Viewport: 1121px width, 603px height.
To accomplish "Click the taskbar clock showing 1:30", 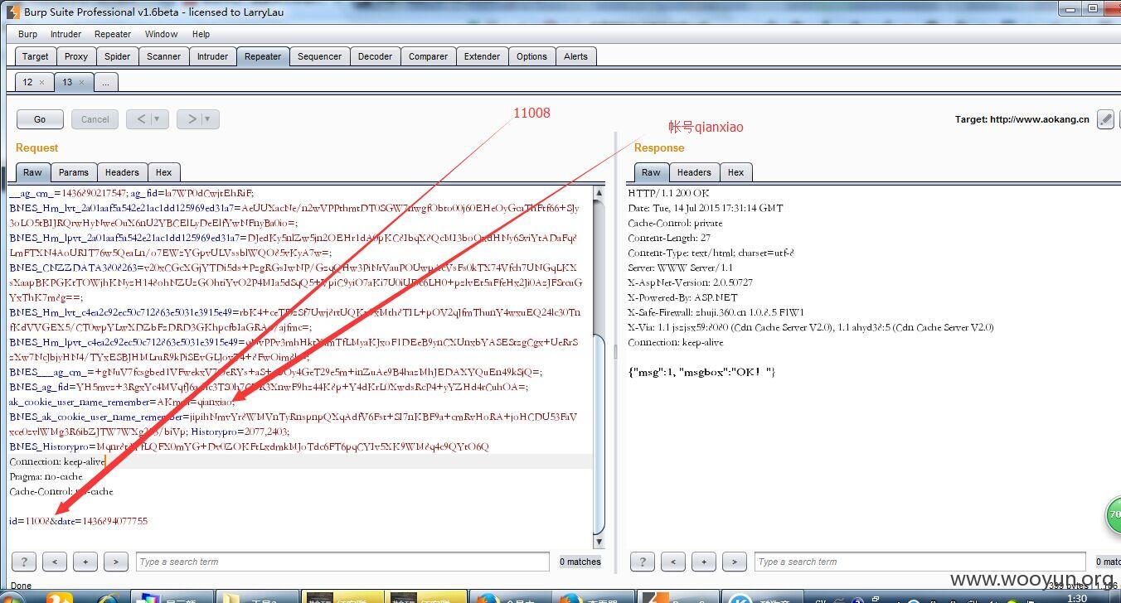I will (x=1076, y=598).
